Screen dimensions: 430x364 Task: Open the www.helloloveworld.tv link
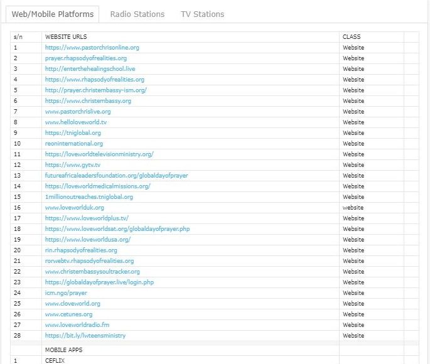pyautogui.click(x=75, y=122)
